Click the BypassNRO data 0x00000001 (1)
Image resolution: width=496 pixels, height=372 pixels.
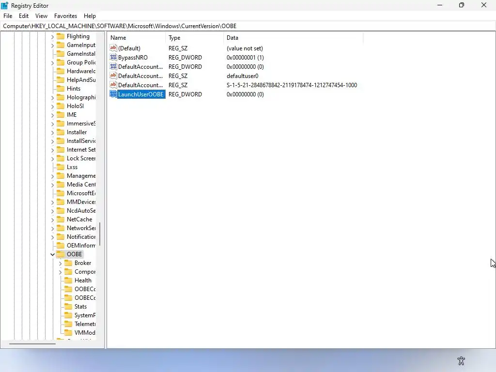coord(245,58)
